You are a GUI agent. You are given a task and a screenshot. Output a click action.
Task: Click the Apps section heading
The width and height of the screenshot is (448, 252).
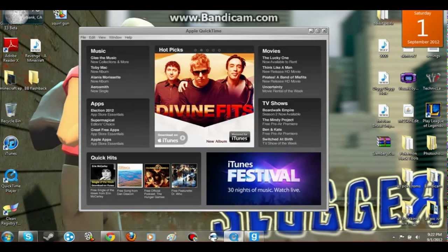pos(97,104)
